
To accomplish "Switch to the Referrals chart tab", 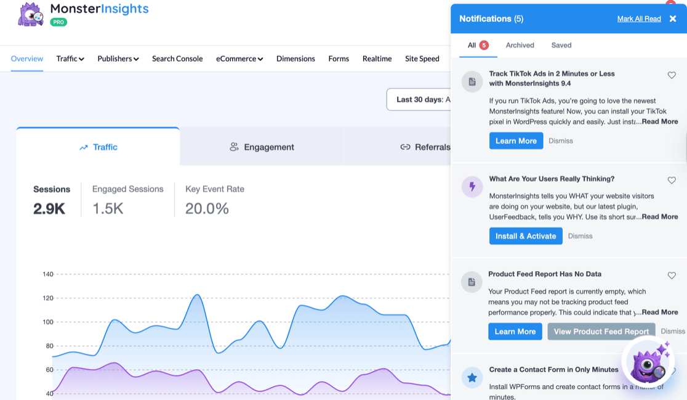I will coord(398,147).
